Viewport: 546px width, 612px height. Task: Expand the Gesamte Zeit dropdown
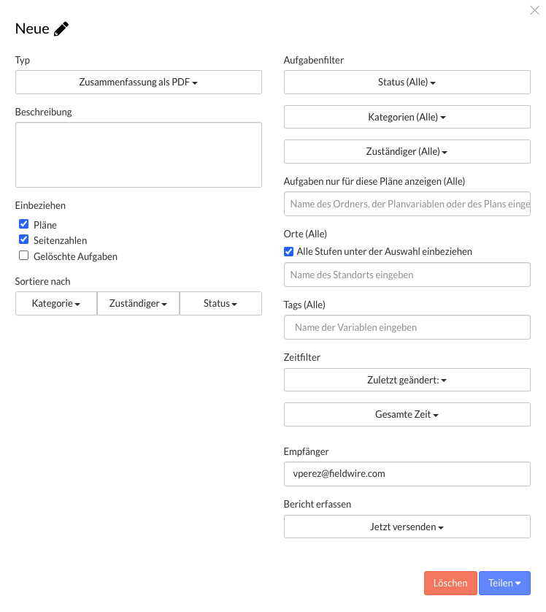coord(407,414)
